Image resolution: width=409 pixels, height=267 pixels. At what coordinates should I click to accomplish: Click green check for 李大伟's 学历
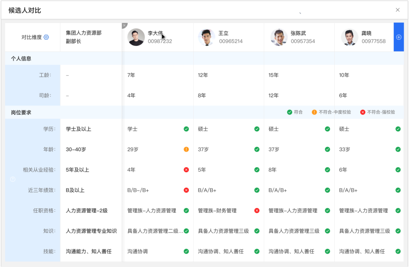click(x=186, y=129)
